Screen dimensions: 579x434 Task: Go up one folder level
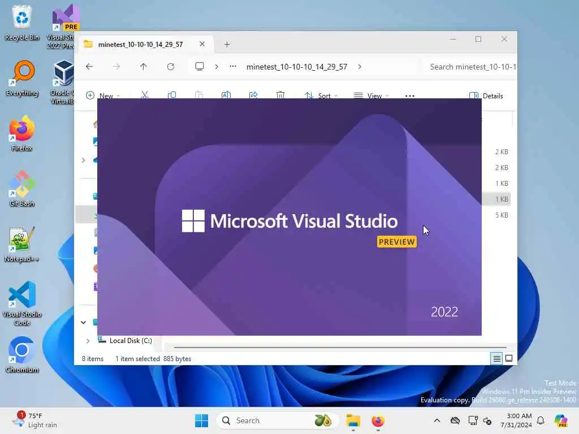coord(143,67)
